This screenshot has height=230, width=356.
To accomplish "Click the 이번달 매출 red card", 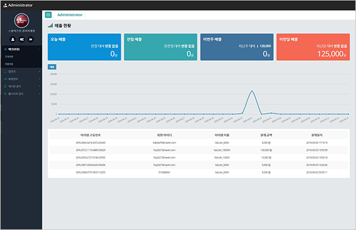I will tap(313, 47).
